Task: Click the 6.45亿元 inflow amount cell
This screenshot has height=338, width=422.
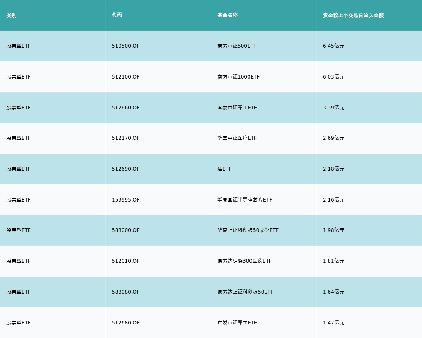Action: [x=333, y=46]
